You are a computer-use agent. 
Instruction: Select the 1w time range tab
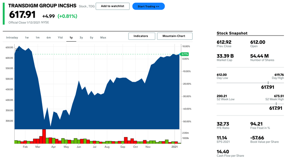coord(27,38)
